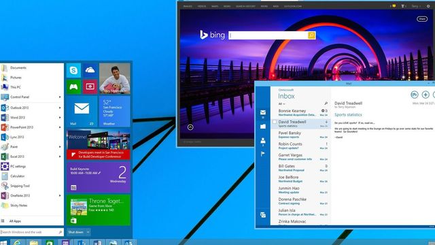This screenshot has width=435, height=245.
Task: Click the Shut down button
Action: pos(75,232)
